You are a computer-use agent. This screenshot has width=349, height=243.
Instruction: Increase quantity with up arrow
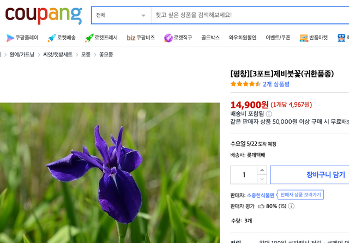point(262,171)
